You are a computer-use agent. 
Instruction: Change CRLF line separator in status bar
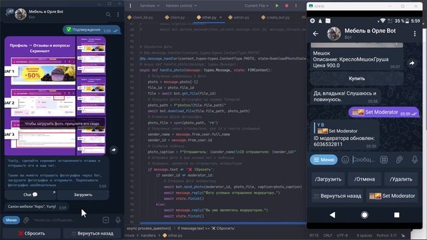328,235
